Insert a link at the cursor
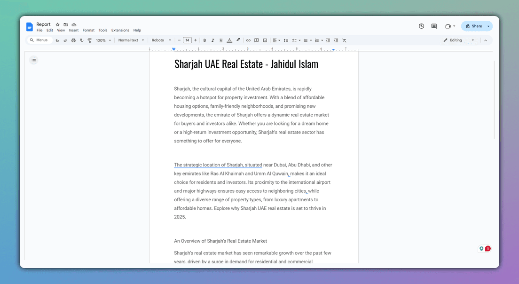Viewport: 519px width, 284px height. coord(248,40)
